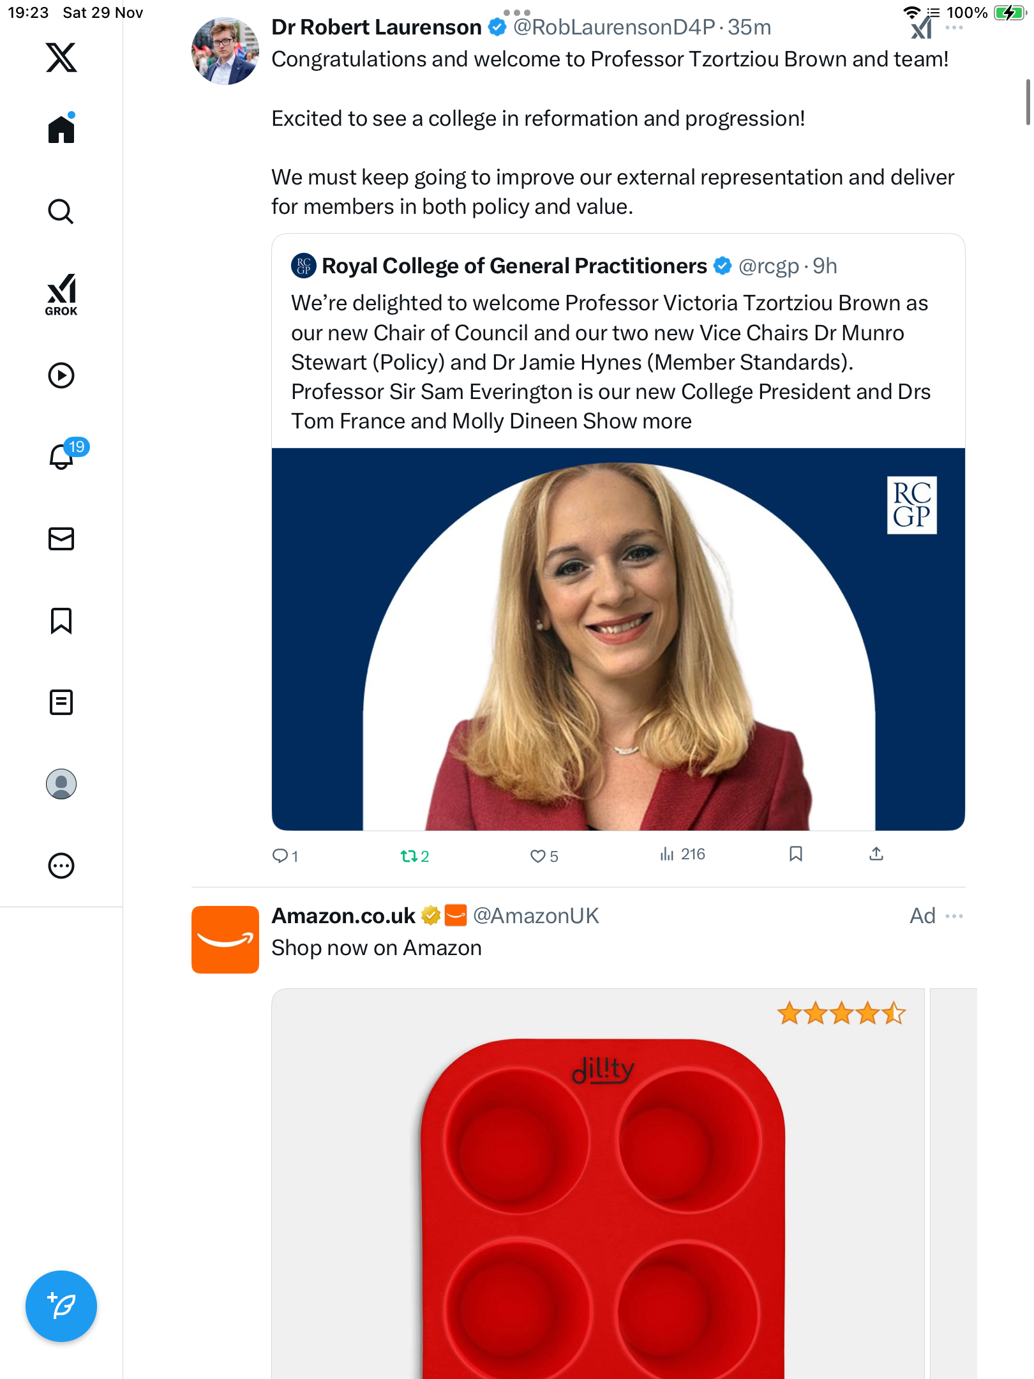The image size is (1034, 1379).
Task: Like Dr Robert Laurenson's post
Action: (x=538, y=856)
